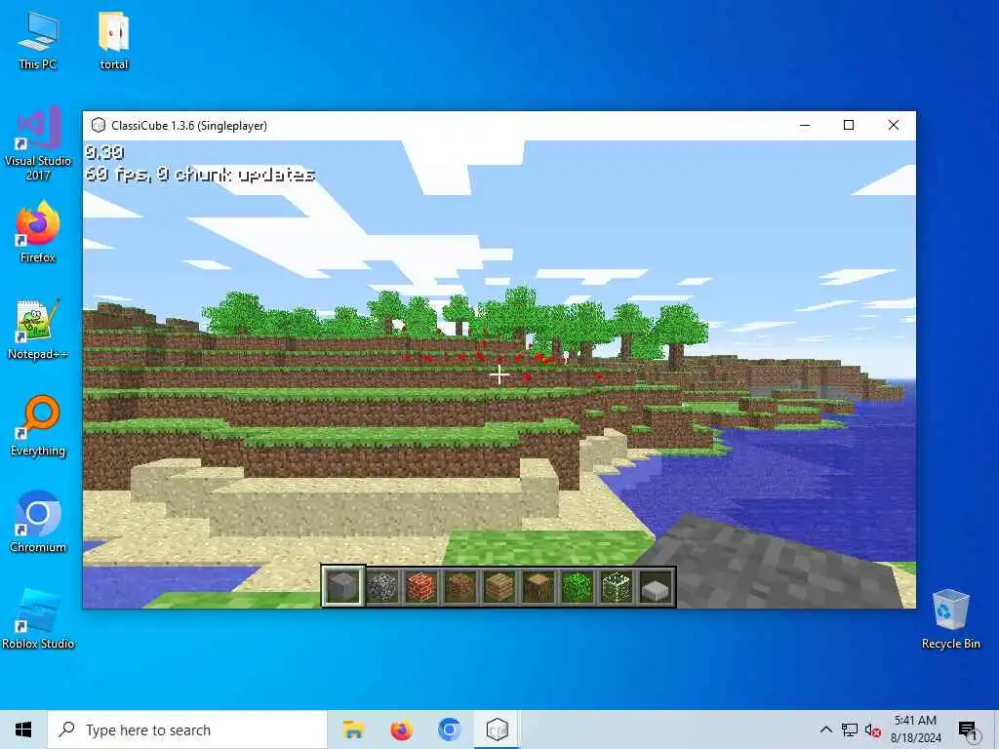Image resolution: width=999 pixels, height=749 pixels.
Task: Click the ClassiCube 1.3.6 title bar text
Action: [189, 126]
